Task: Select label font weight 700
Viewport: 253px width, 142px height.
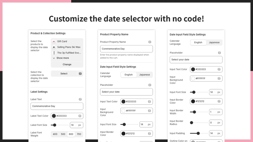Action: (79, 134)
